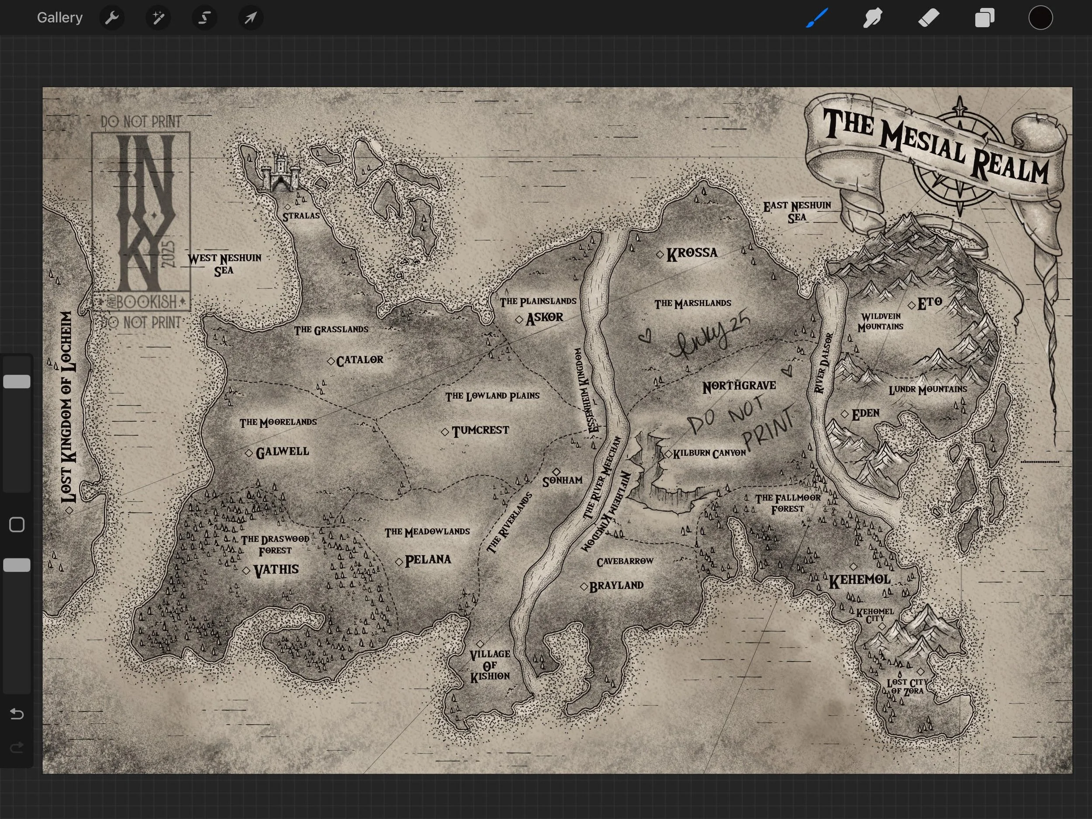This screenshot has width=1092, height=819.
Task: Select the Transform arrow tool
Action: click(251, 17)
